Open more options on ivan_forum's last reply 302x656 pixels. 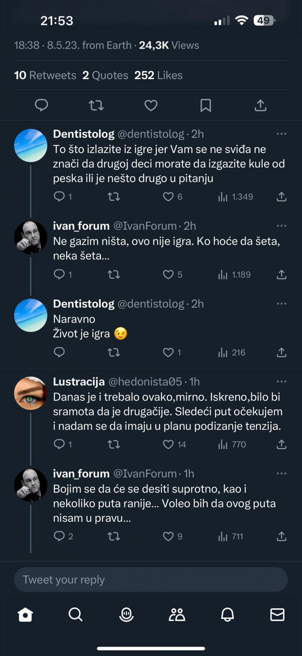pyautogui.click(x=281, y=473)
